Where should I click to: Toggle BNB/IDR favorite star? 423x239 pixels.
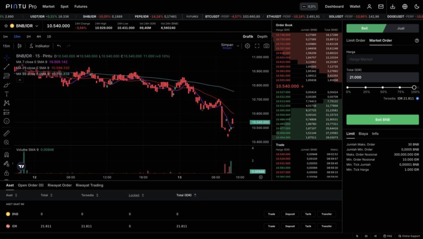pos(6,26)
